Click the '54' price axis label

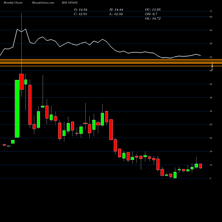tap(211, 57)
